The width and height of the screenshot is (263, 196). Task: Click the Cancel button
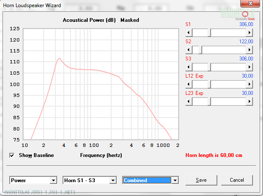[237, 180]
